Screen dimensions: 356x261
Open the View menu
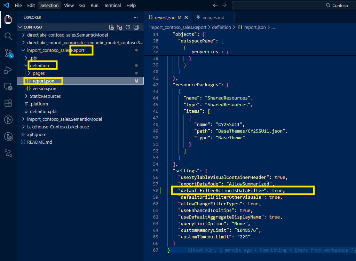coord(69,5)
